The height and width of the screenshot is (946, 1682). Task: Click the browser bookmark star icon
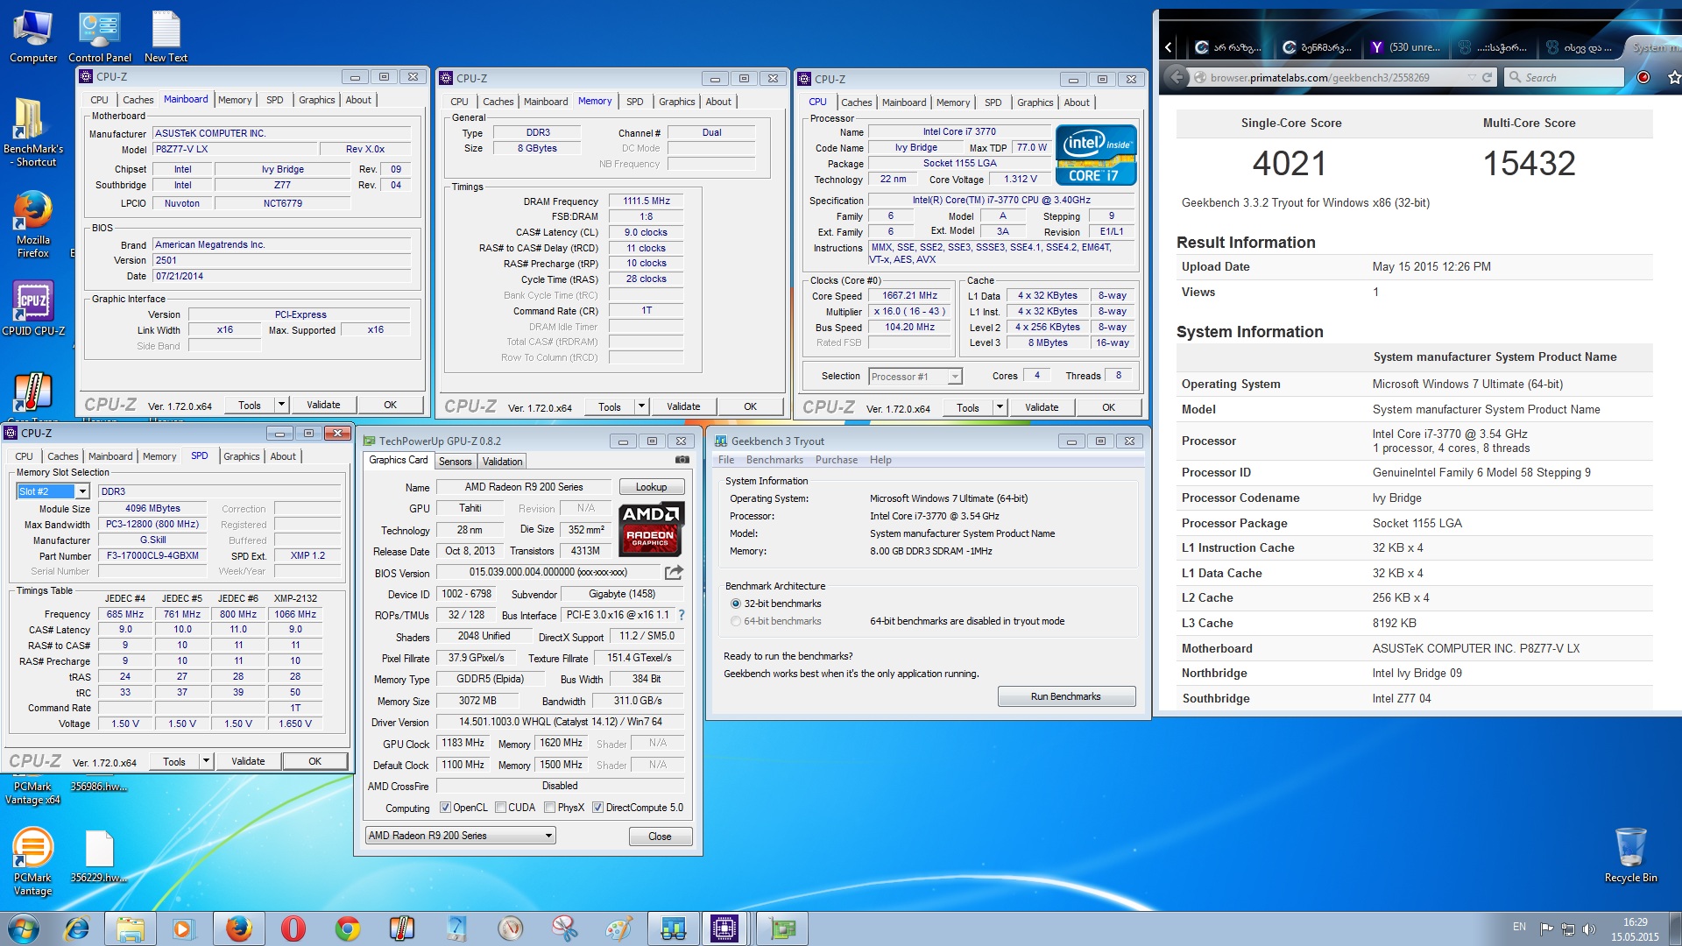(1674, 78)
